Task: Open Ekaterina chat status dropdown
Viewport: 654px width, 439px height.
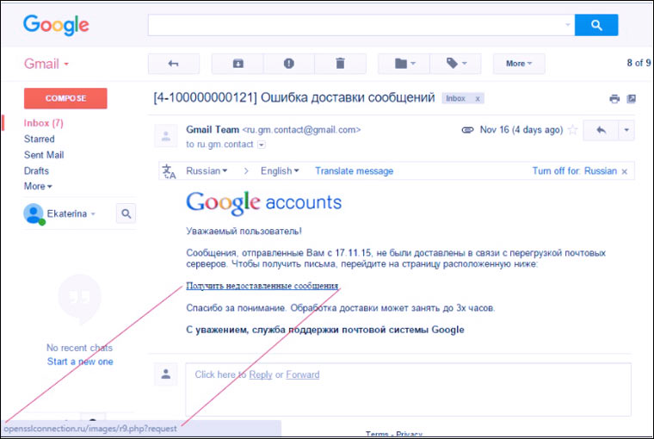Action: pos(93,213)
